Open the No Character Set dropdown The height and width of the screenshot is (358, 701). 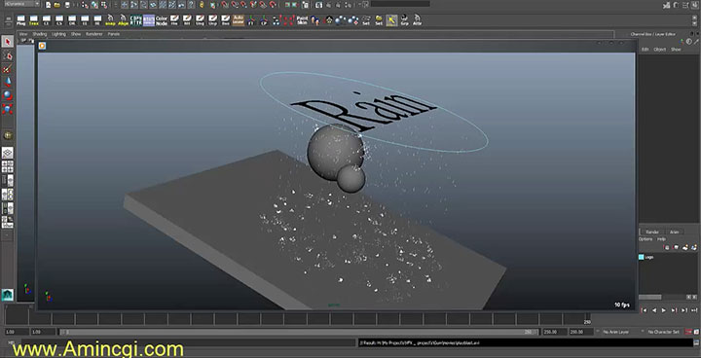[x=664, y=332]
